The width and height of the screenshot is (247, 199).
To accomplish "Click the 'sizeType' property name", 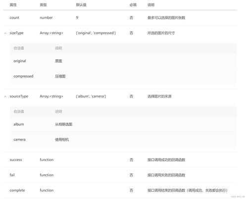I will point(16,33).
